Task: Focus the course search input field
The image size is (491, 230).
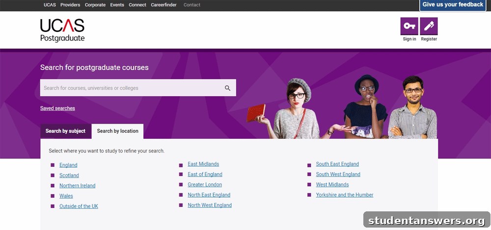Action: click(x=138, y=88)
